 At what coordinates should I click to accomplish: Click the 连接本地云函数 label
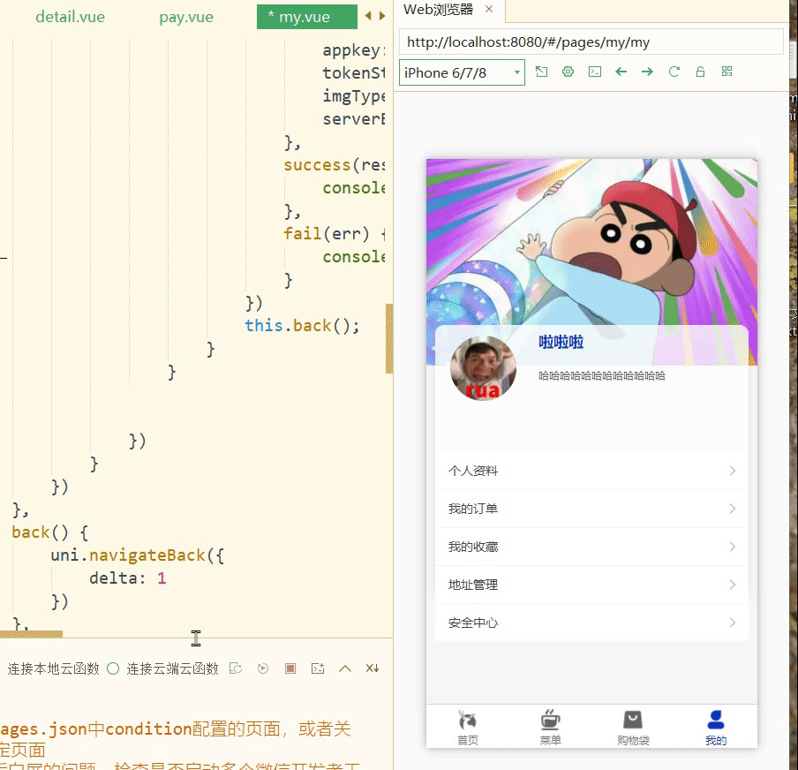[54, 668]
